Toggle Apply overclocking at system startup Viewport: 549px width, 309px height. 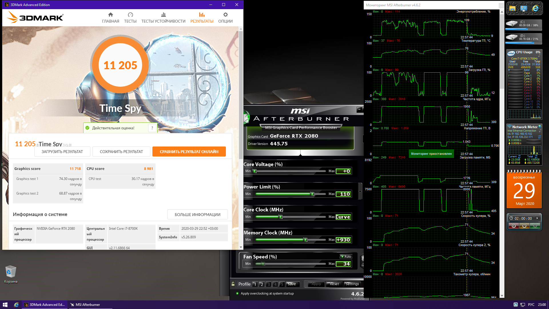click(x=237, y=293)
